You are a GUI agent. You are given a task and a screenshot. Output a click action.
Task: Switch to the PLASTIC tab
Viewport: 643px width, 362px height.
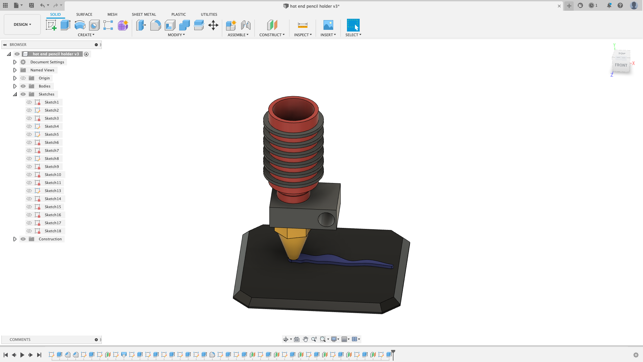tap(178, 14)
